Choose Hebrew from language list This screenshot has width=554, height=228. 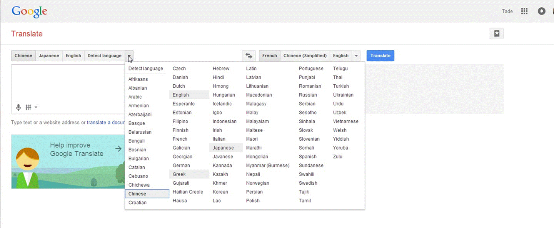[221, 69]
